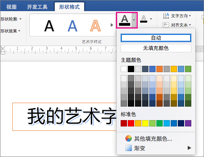Pick the white theme color swatch

point(124,69)
